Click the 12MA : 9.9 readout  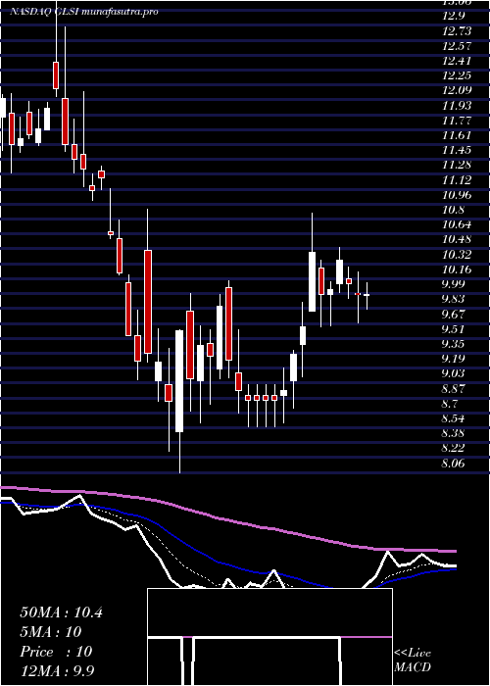tap(58, 671)
